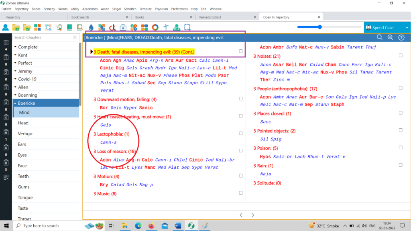411x231 pixels.
Task: Open the Remedy menu
Action: coord(49,9)
